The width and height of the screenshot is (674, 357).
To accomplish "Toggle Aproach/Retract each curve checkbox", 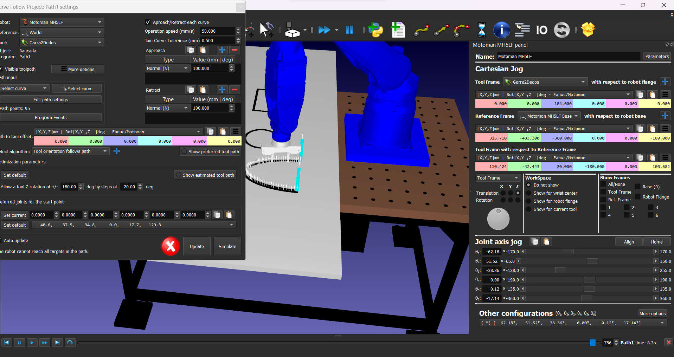I will [x=148, y=22].
